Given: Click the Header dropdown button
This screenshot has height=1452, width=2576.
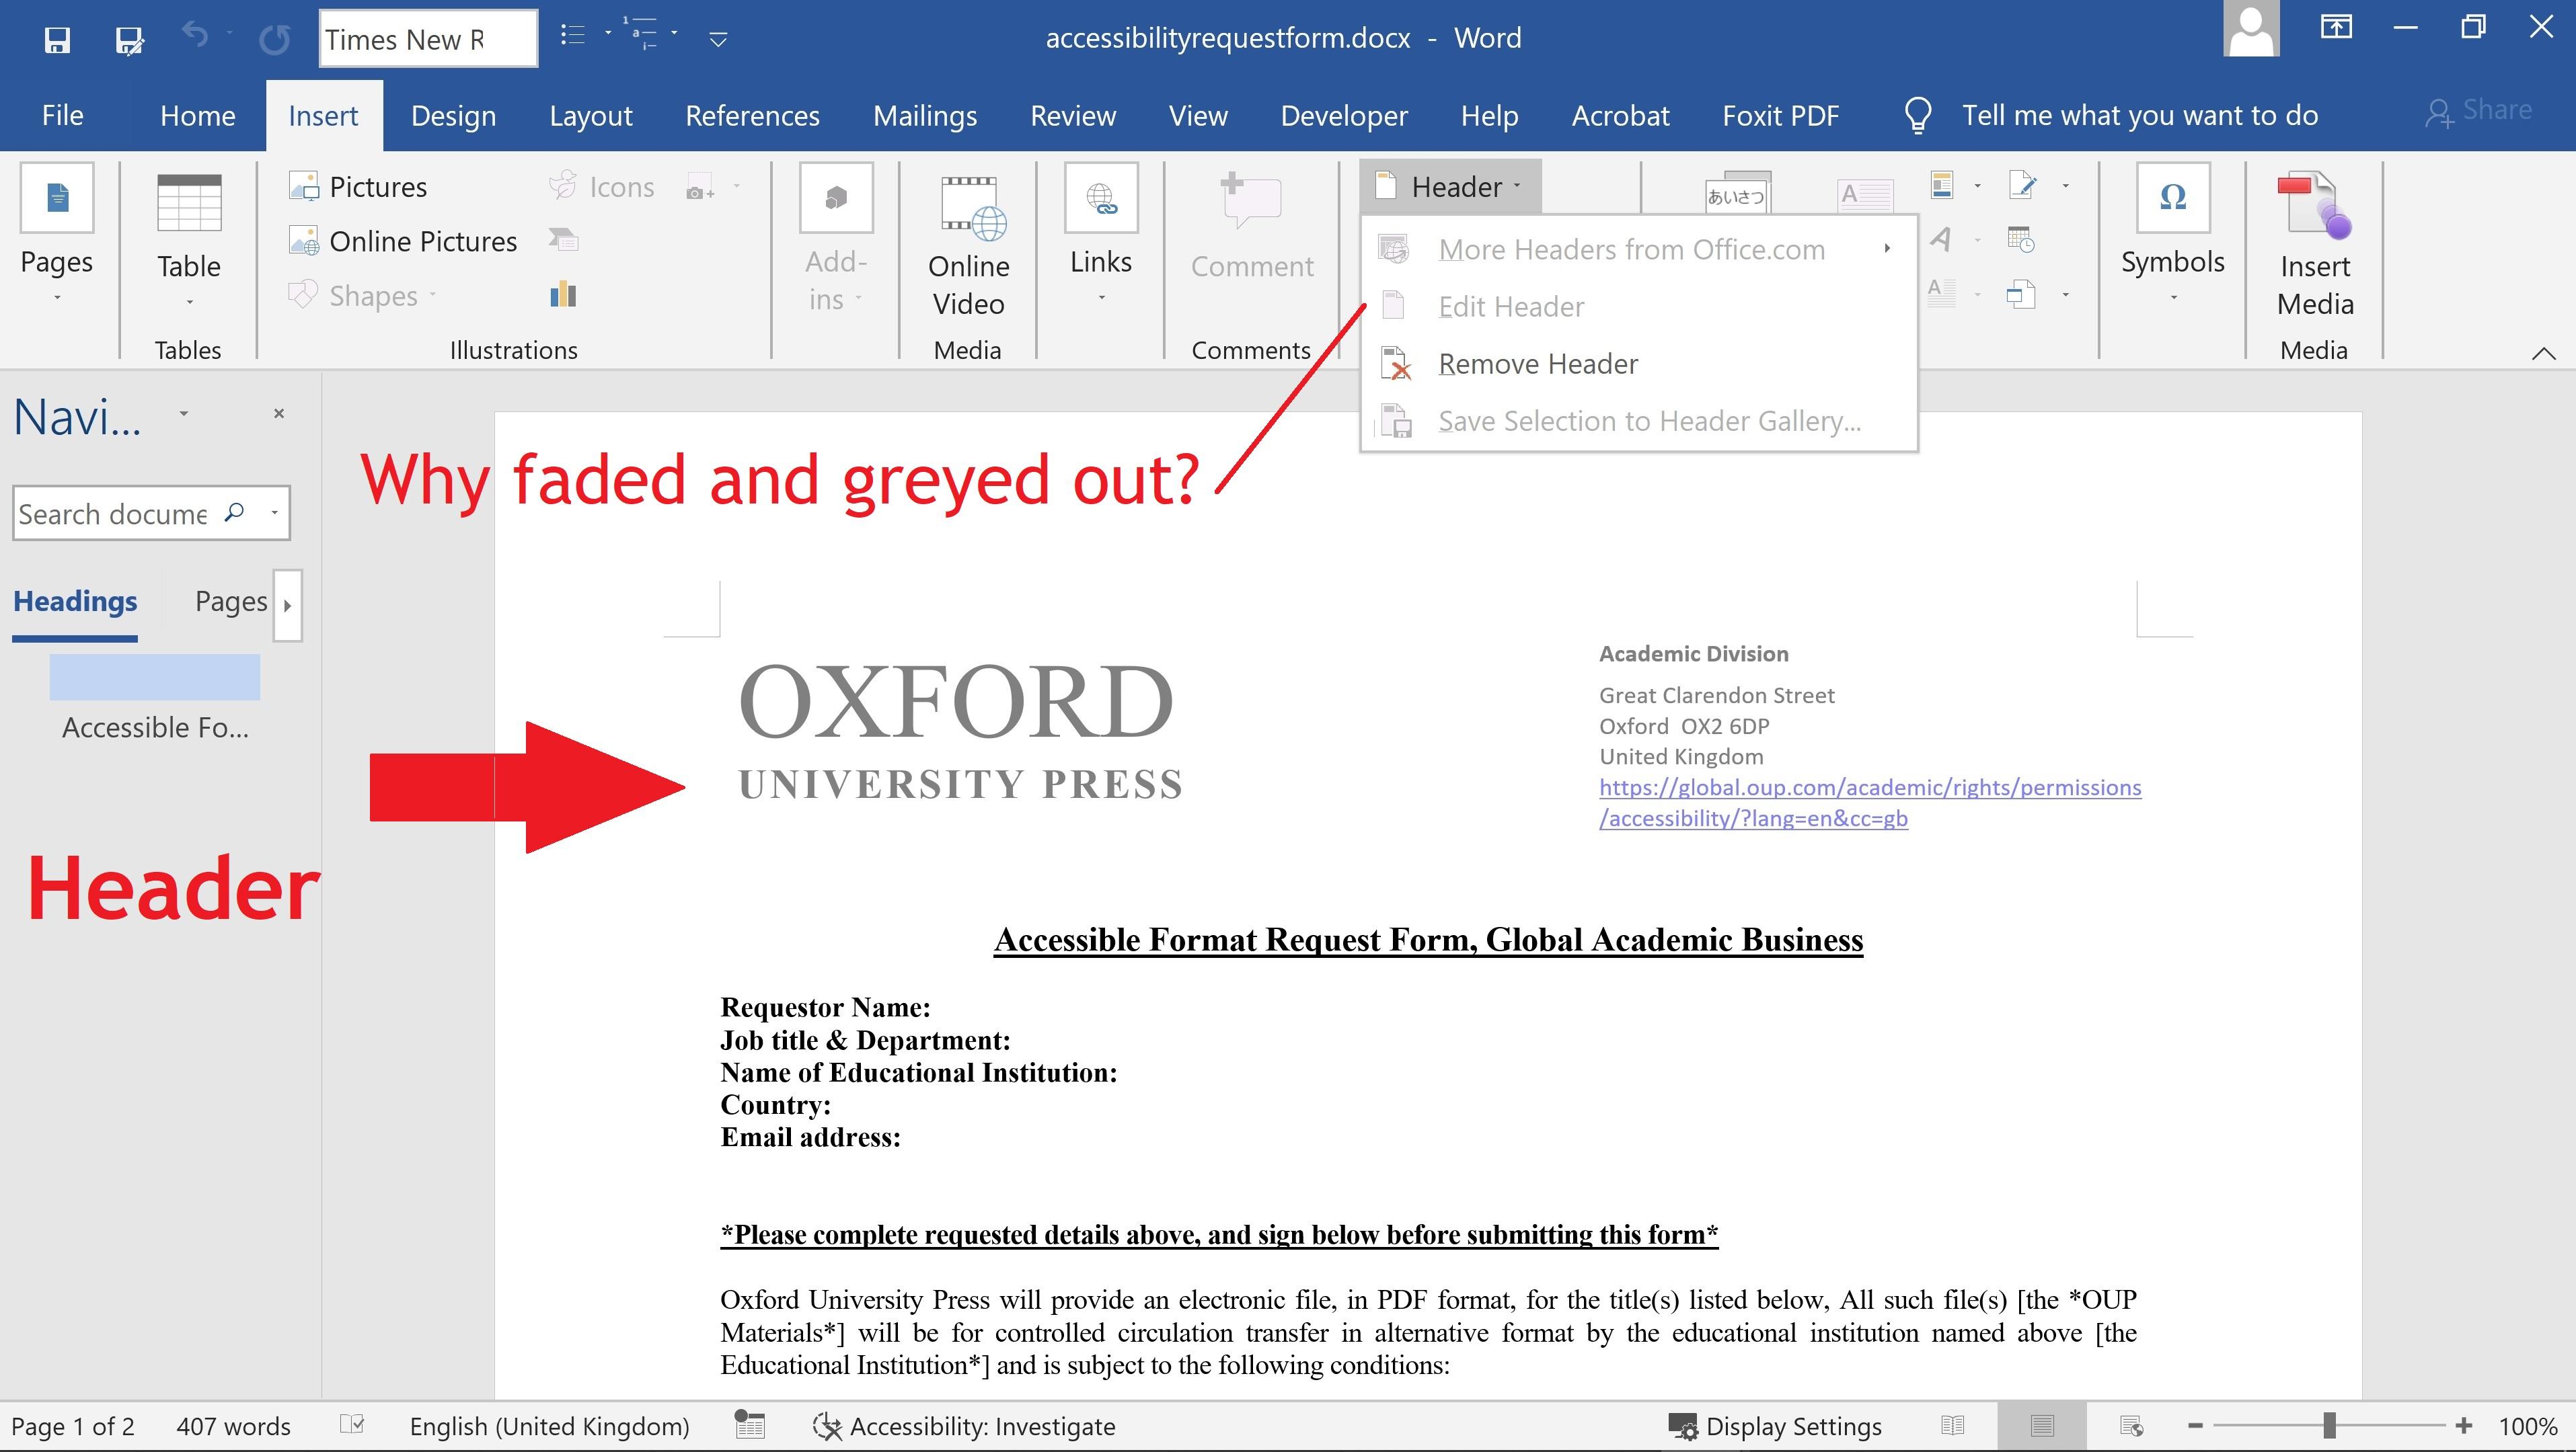Looking at the screenshot, I should [x=1450, y=187].
